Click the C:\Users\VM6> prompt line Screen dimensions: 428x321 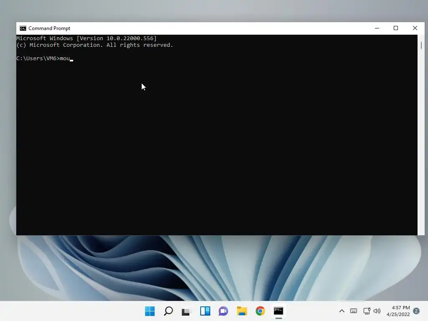44,59
